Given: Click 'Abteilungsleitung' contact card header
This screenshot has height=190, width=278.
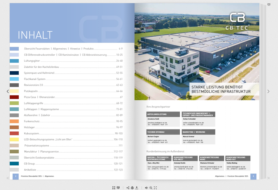Looking at the screenshot, I should [163, 114].
